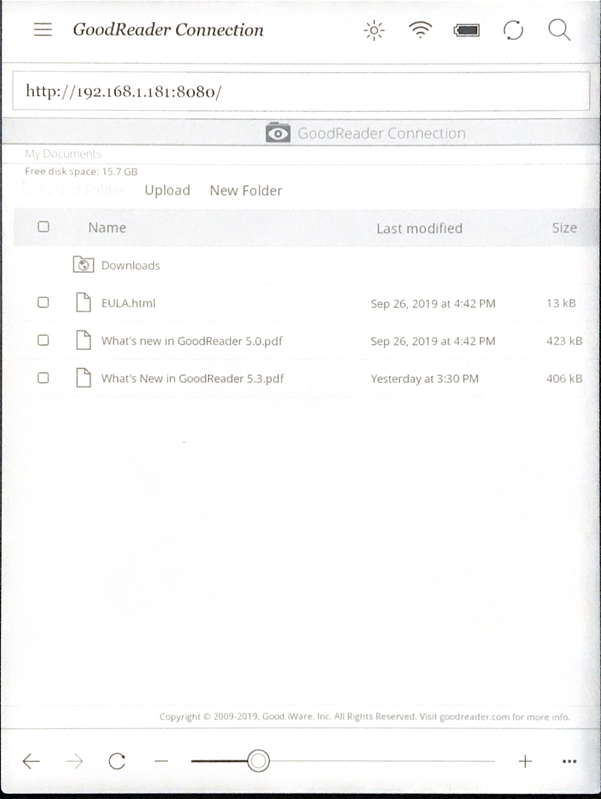601x799 pixels.
Task: Open EULA.html file
Action: 128,303
